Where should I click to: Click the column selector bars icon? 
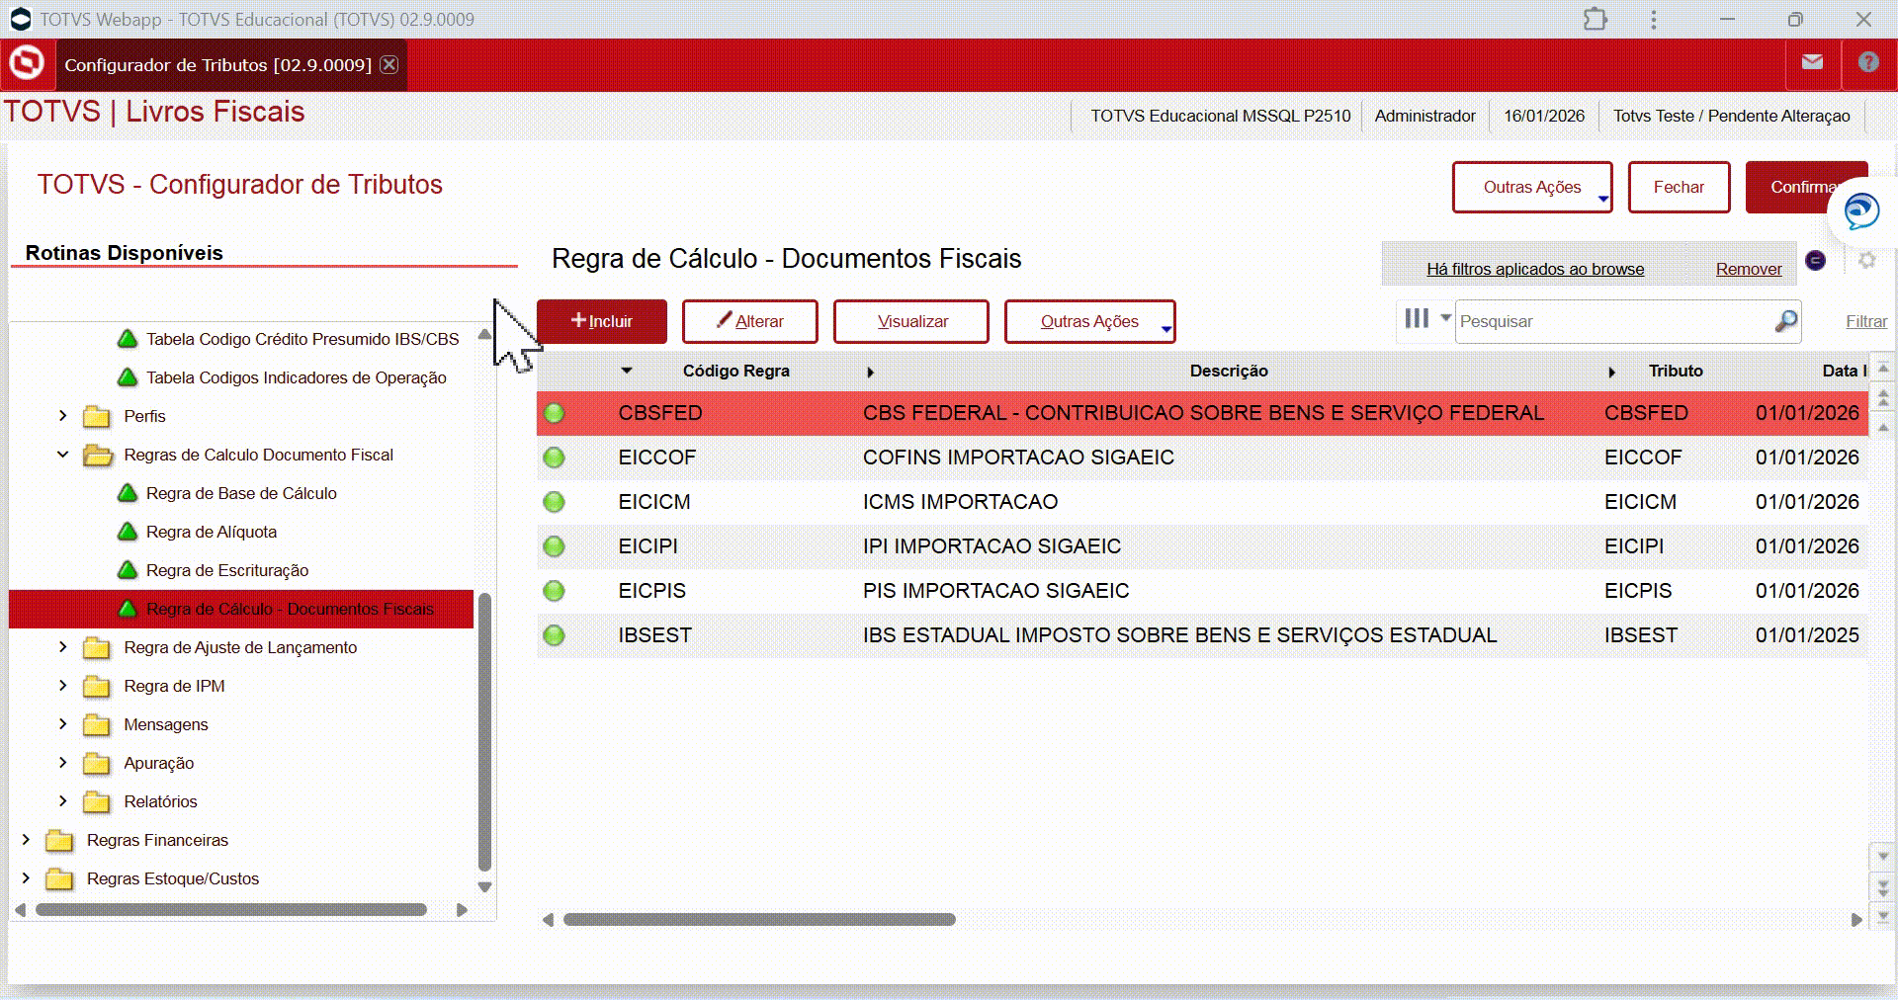coord(1417,318)
